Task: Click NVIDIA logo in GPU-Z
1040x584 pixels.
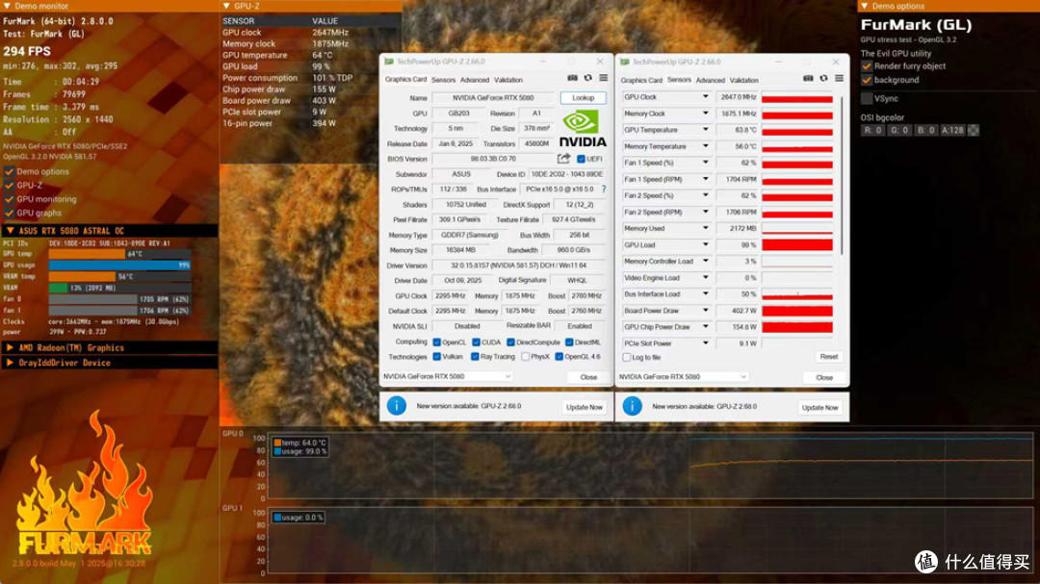Action: pos(582,129)
